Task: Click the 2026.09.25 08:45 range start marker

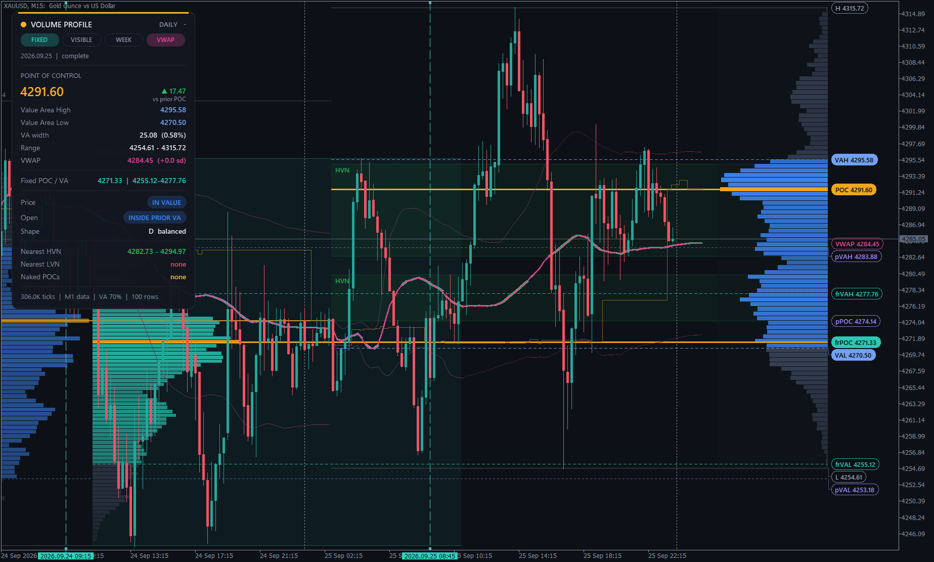Action: click(x=430, y=556)
